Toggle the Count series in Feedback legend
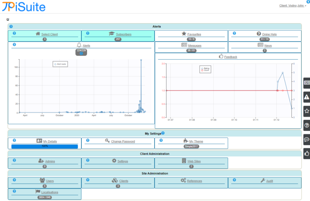 (205, 70)
